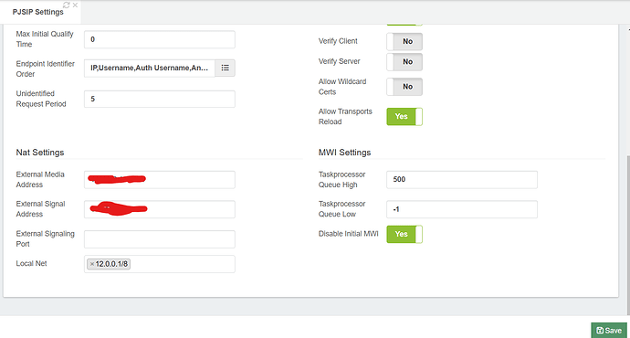The image size is (630, 338).
Task: Disable Allow Transports Reload switch
Action: click(404, 117)
